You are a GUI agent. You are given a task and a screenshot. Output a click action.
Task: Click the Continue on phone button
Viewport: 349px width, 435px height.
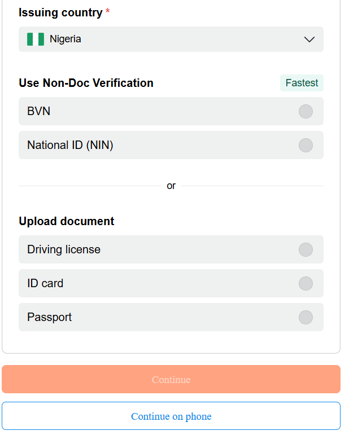click(171, 416)
